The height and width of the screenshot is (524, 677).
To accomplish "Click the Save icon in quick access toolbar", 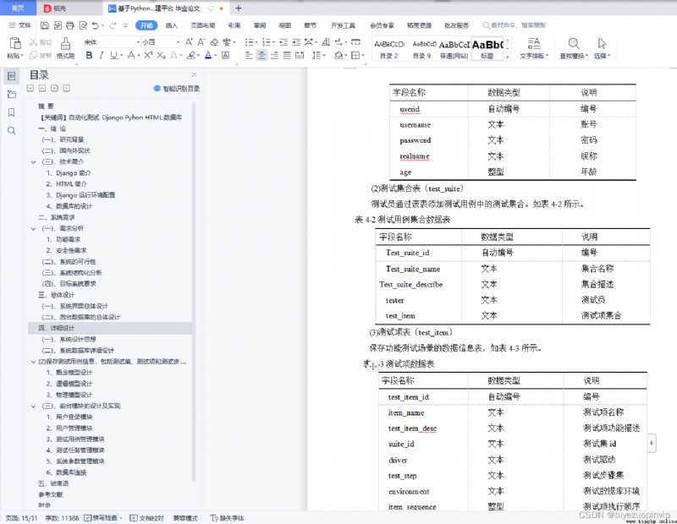I will 45,25.
